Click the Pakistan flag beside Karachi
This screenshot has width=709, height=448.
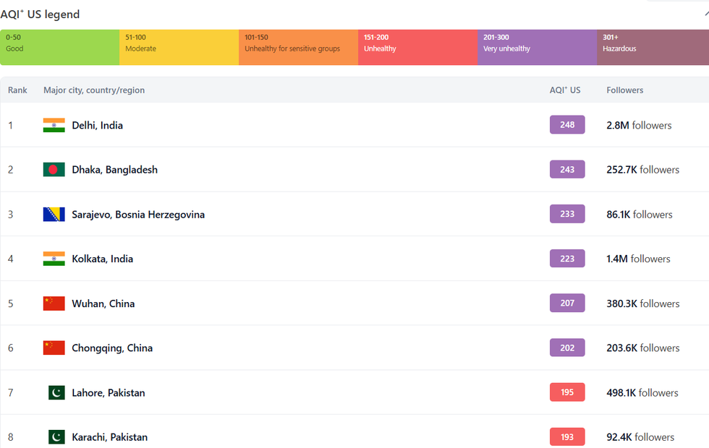(x=56, y=437)
